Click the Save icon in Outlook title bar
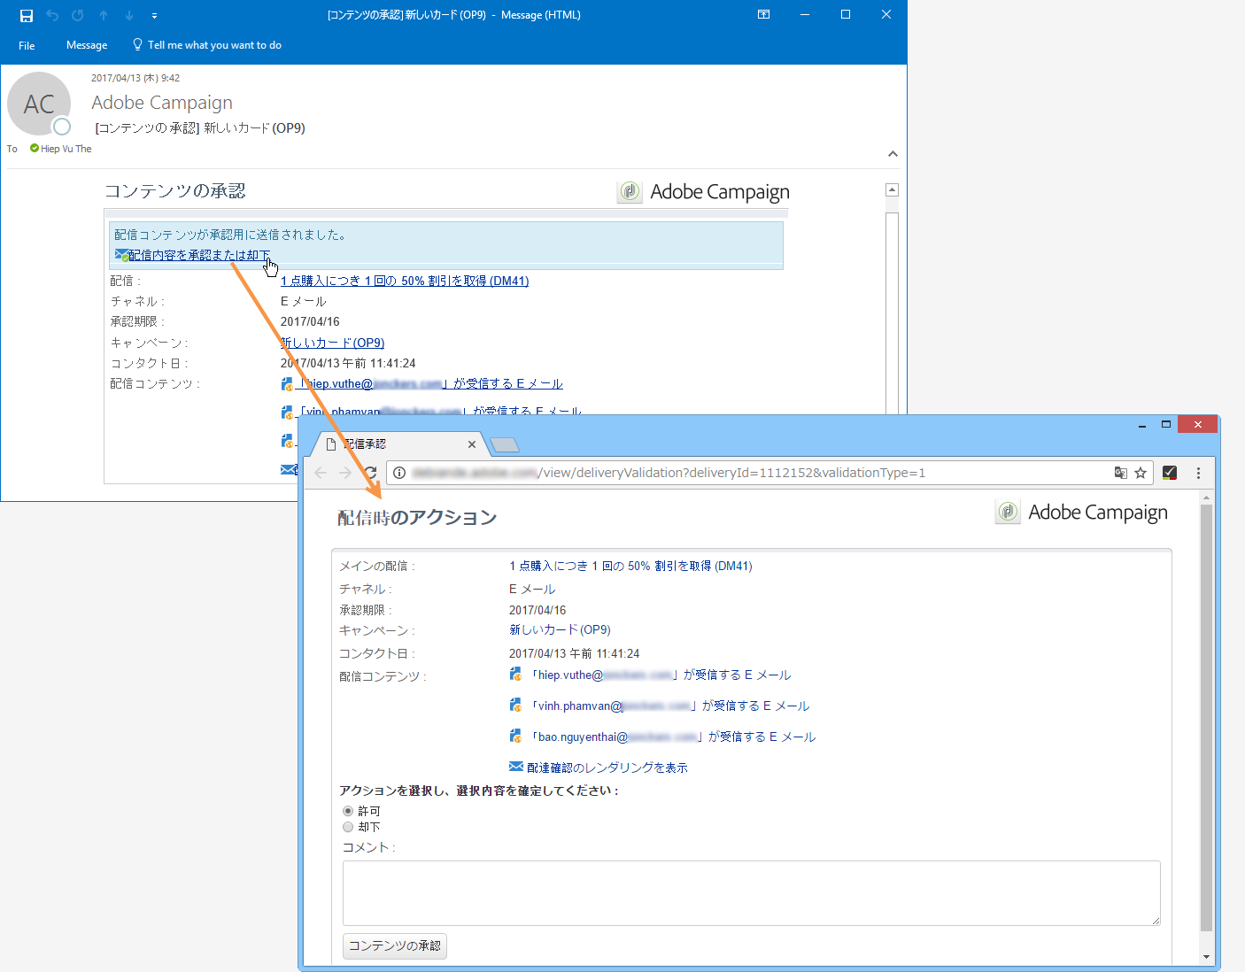 27,15
